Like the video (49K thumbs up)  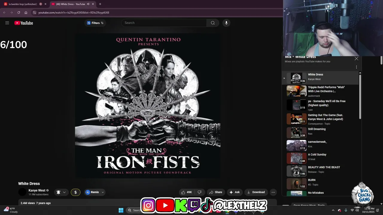pyautogui.click(x=186, y=192)
